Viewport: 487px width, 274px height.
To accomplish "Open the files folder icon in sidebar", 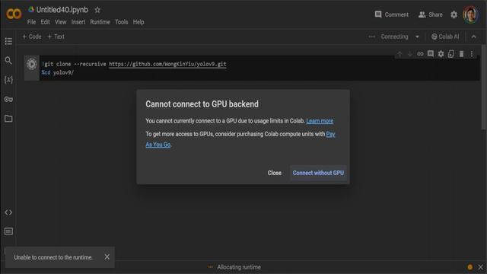I will pyautogui.click(x=8, y=119).
